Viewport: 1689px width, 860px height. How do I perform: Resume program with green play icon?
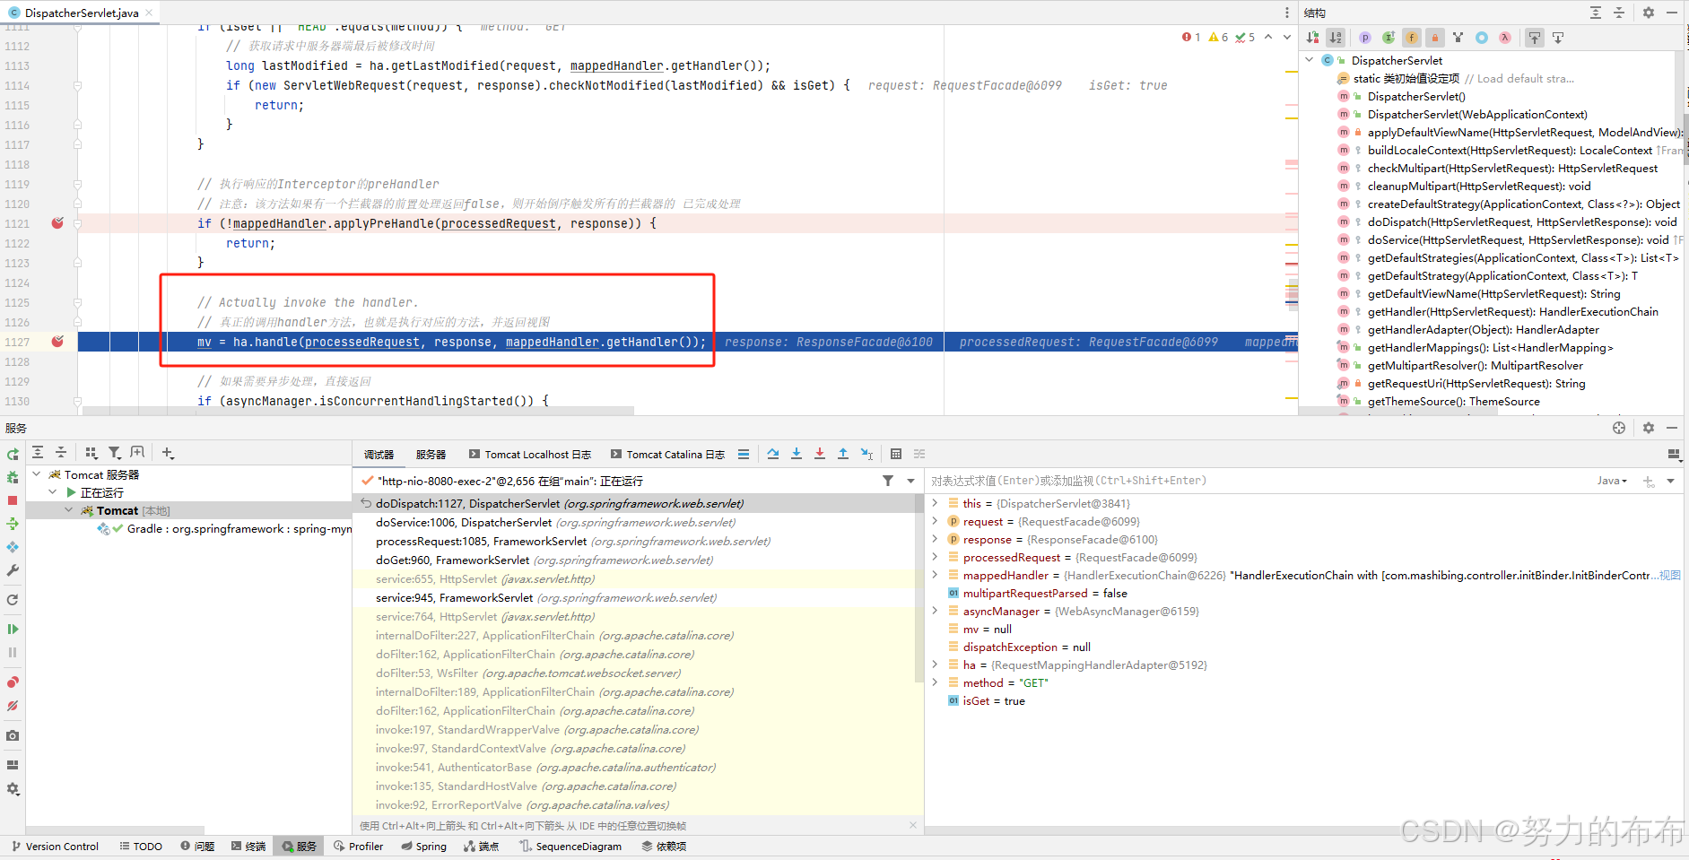[13, 630]
